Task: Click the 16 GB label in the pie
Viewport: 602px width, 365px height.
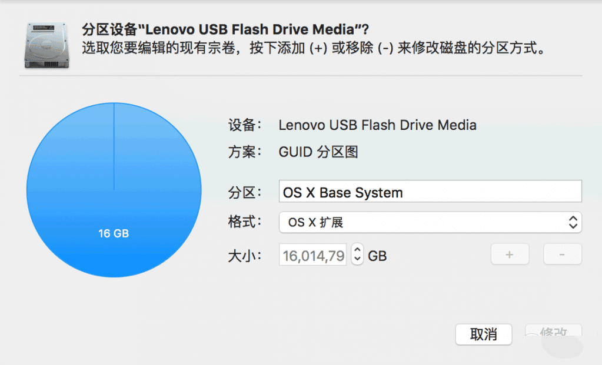Action: pyautogui.click(x=114, y=233)
